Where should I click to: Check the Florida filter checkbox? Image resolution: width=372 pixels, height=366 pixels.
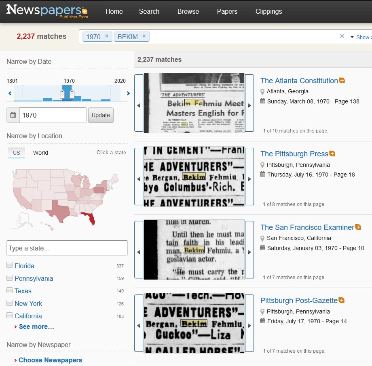pos(9,265)
